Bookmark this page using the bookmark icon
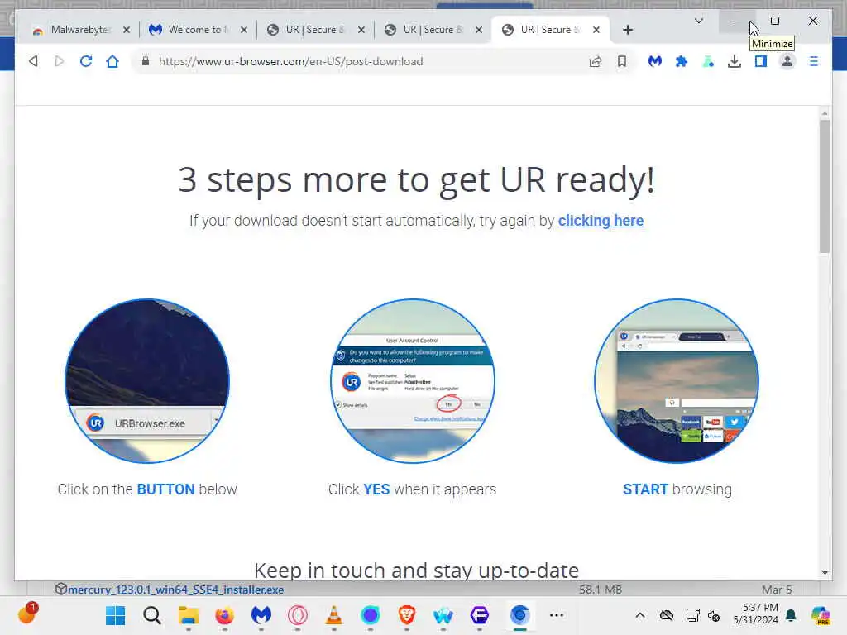The width and height of the screenshot is (847, 635). 622,61
